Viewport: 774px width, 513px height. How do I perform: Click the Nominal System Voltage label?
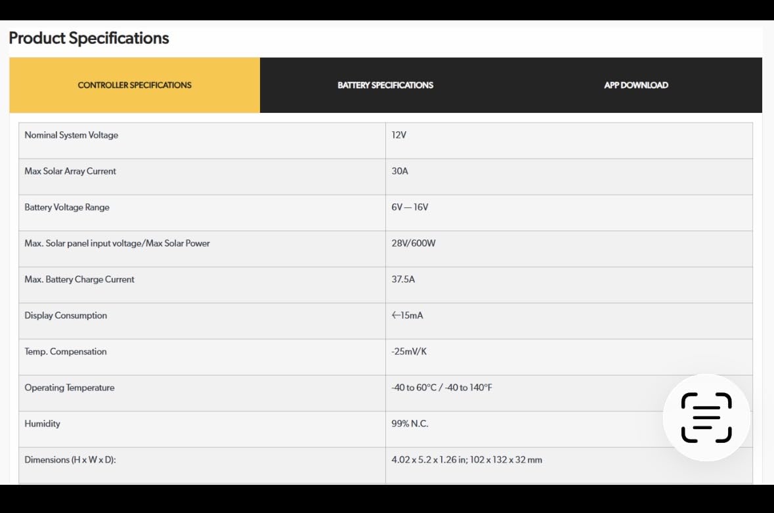pos(72,135)
